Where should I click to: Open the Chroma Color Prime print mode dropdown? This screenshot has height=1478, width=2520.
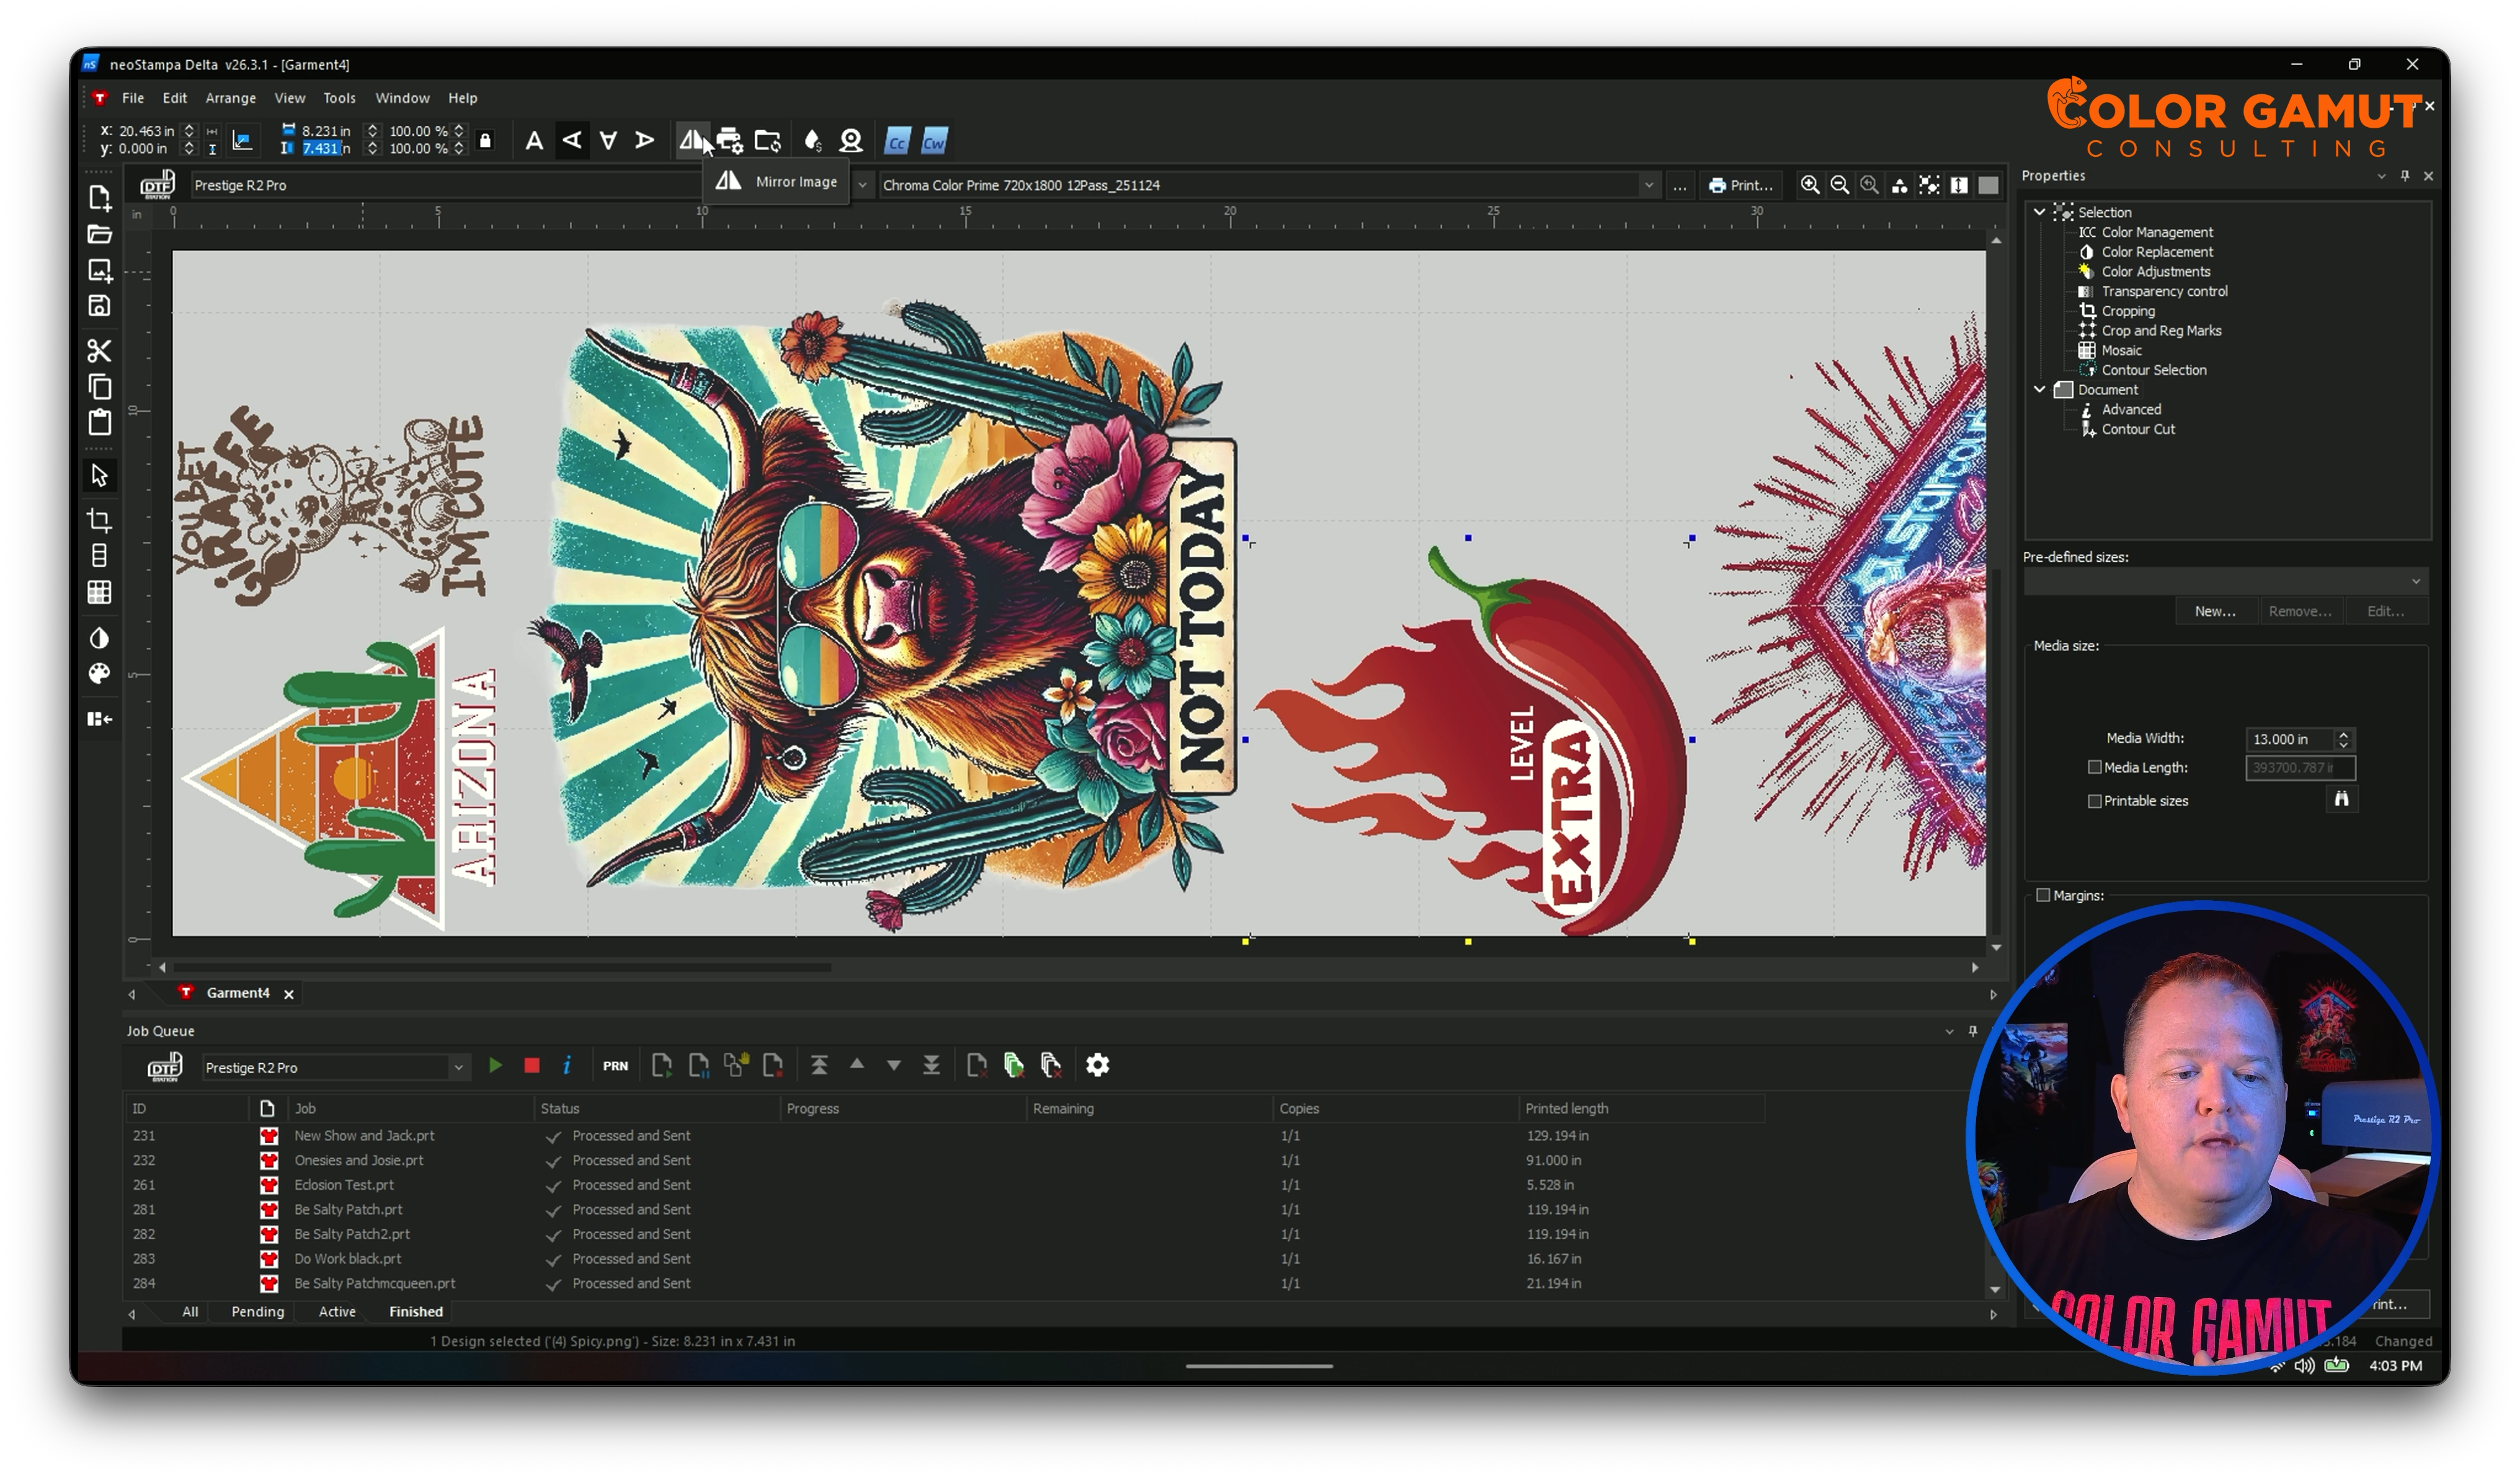(1647, 185)
